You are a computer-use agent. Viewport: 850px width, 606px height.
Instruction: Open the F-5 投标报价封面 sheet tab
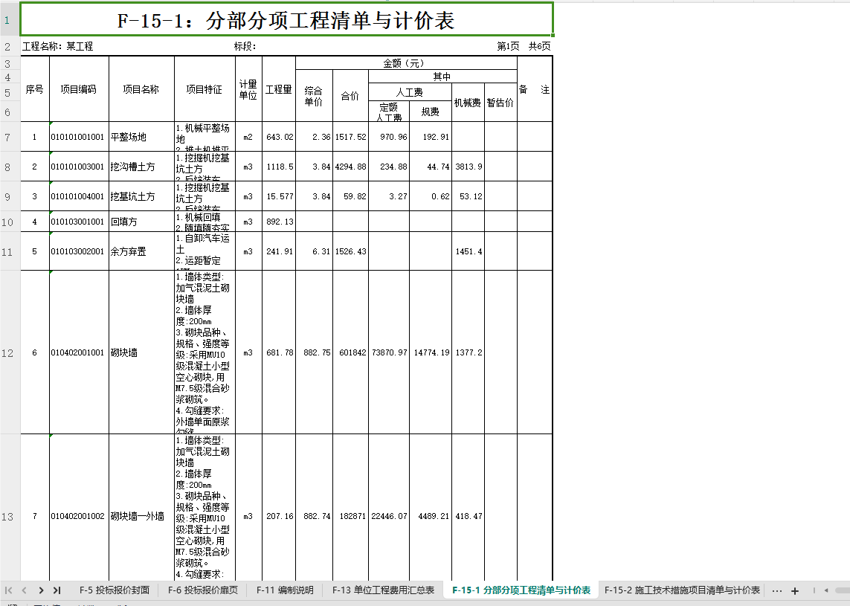tap(115, 590)
